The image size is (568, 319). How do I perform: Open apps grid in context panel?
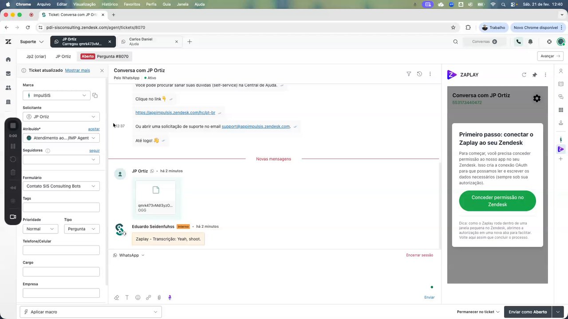561,110
